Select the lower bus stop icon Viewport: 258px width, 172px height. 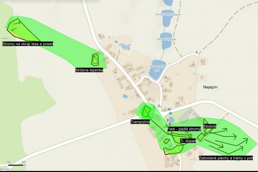click(x=170, y=113)
